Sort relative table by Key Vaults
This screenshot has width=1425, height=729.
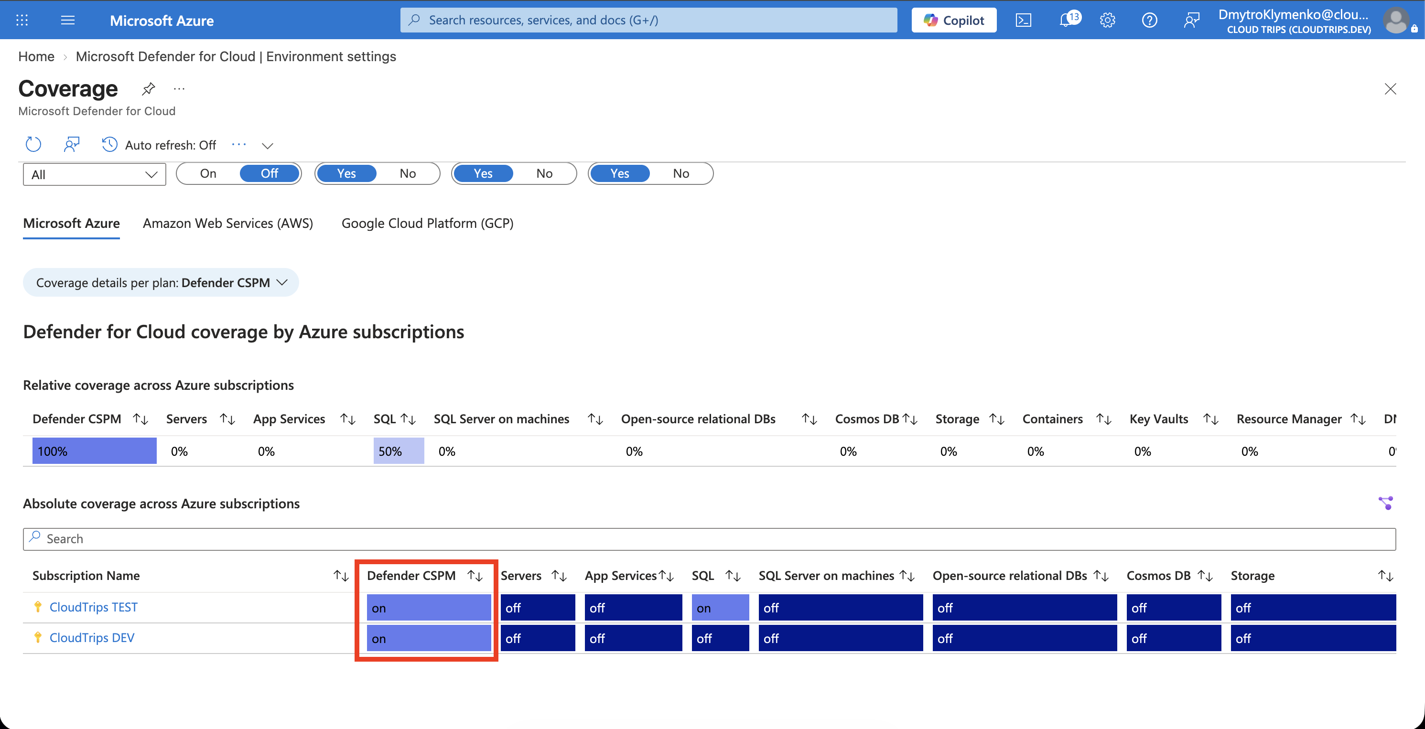coord(1211,419)
